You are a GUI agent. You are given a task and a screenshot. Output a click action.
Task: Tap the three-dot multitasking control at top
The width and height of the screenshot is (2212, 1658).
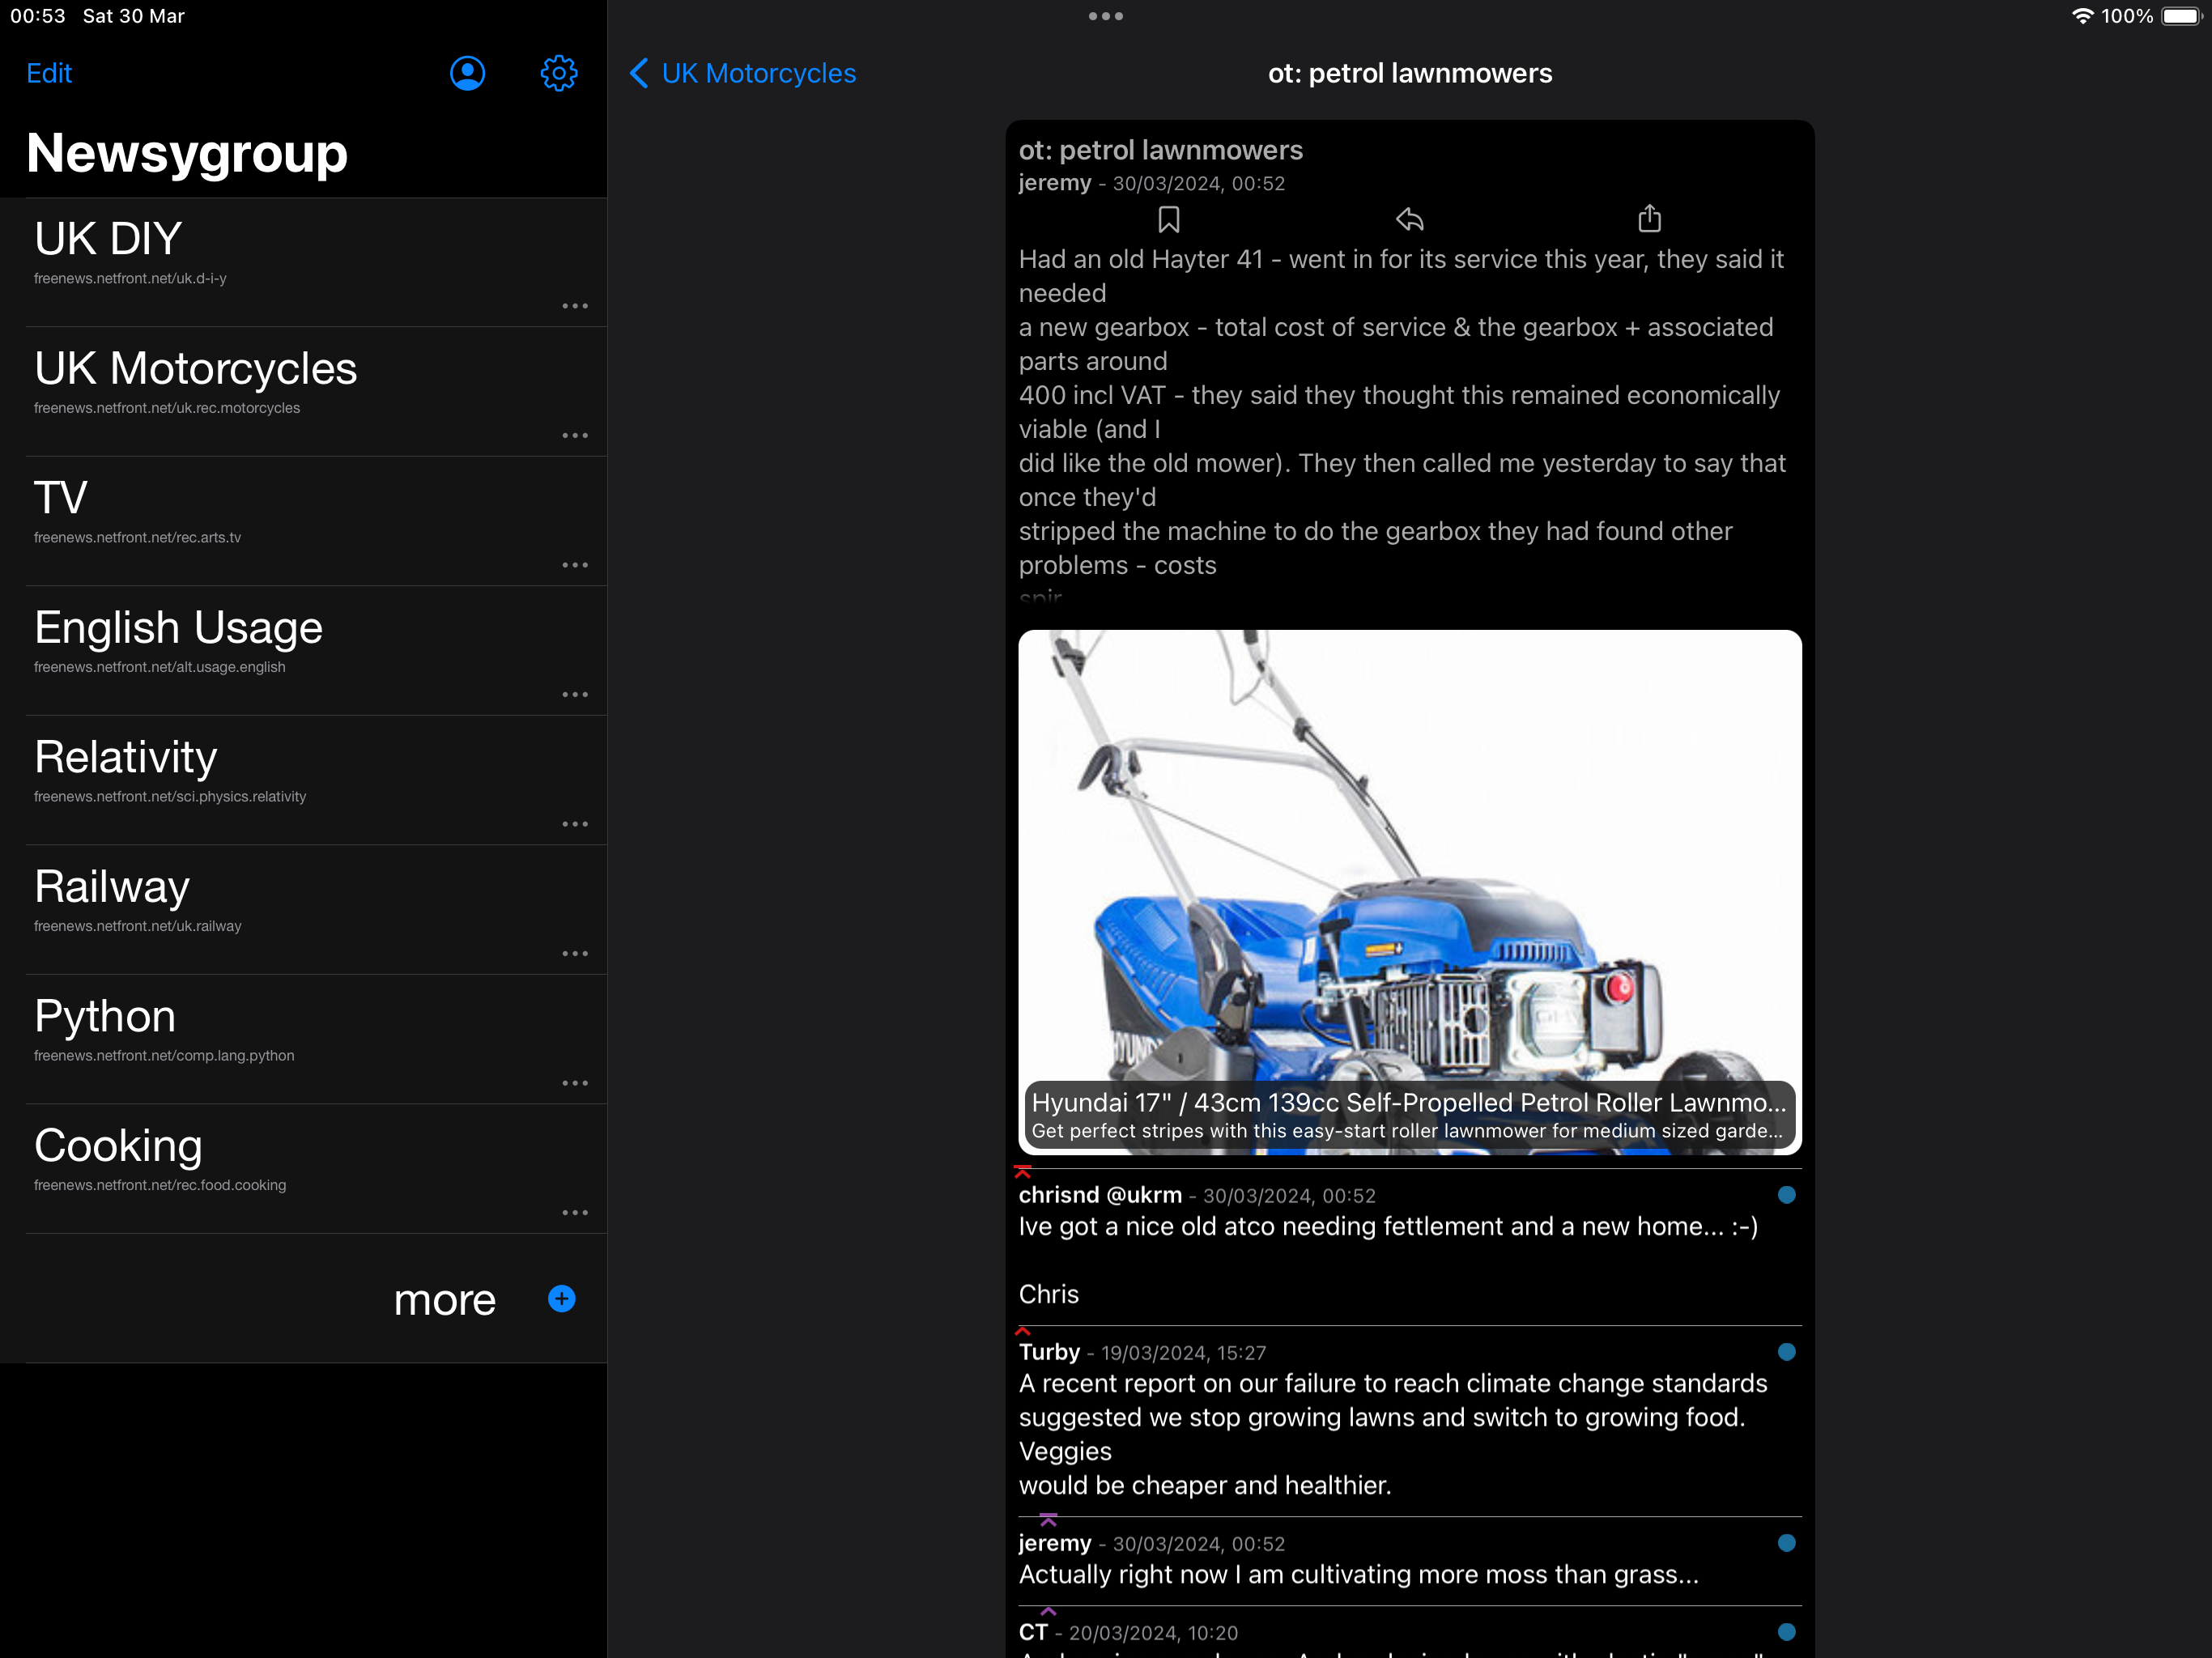tap(1106, 16)
